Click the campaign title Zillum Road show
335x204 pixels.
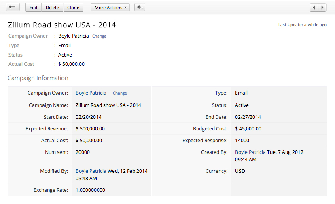(62, 25)
